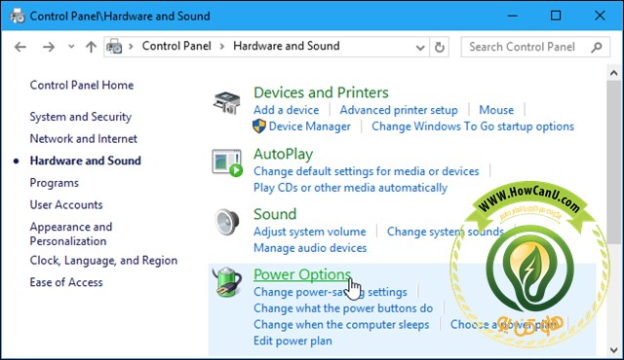Click Edit power plan
624x360 pixels.
292,341
